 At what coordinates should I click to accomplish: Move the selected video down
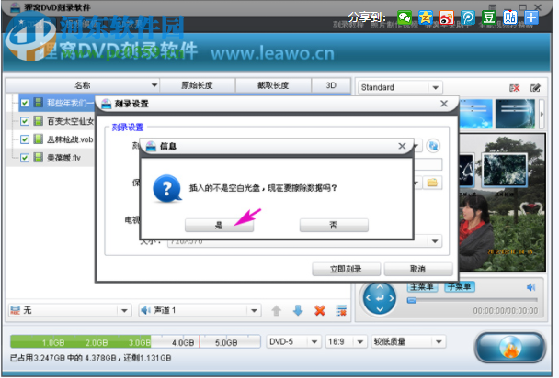point(298,310)
